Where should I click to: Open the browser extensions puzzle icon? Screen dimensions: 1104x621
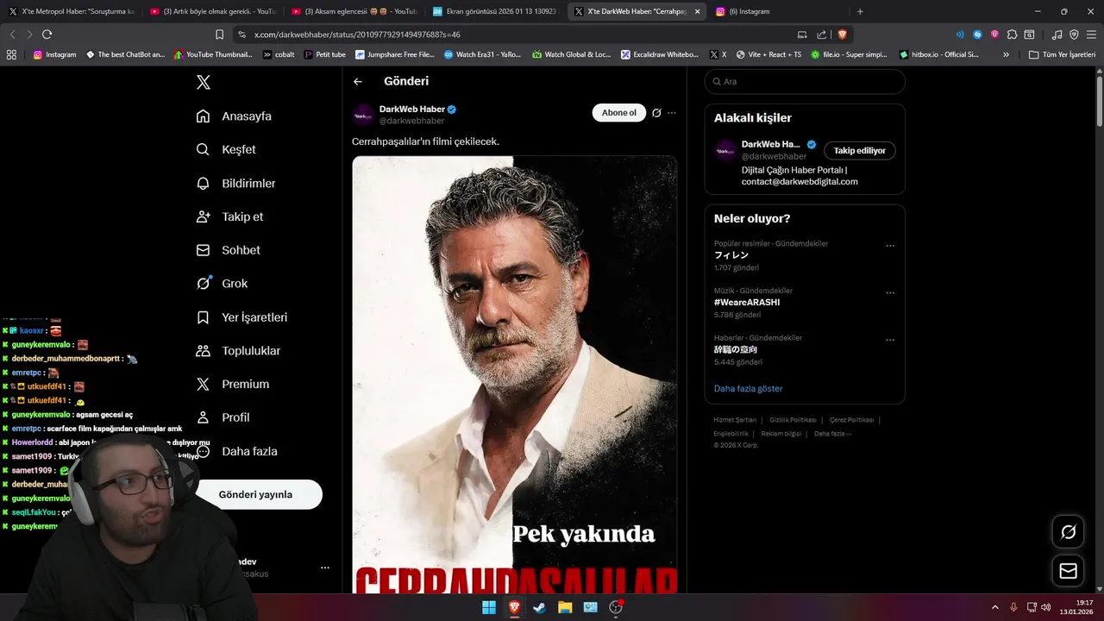pos(1012,34)
